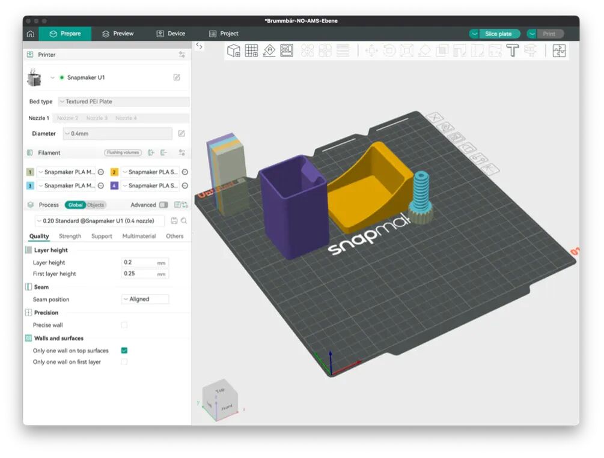This screenshot has width=604, height=458.
Task: Click the Auto orient icon
Action: click(269, 51)
